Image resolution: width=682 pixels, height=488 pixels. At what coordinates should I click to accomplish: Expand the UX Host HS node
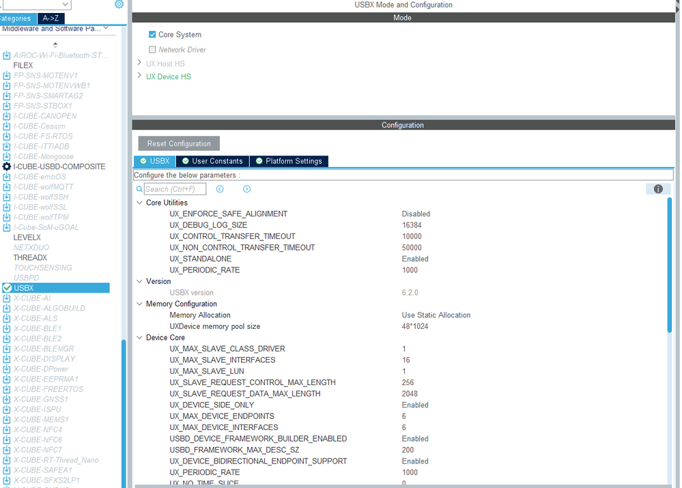coord(139,63)
